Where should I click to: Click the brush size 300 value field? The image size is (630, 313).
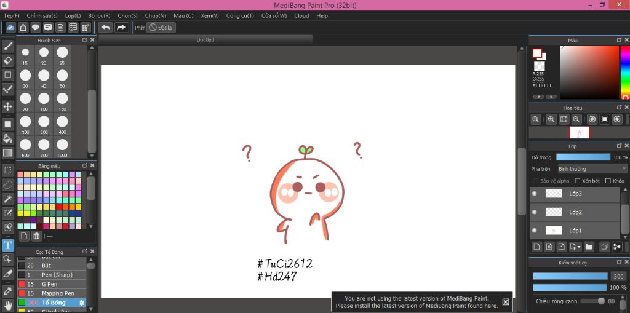pyautogui.click(x=618, y=276)
